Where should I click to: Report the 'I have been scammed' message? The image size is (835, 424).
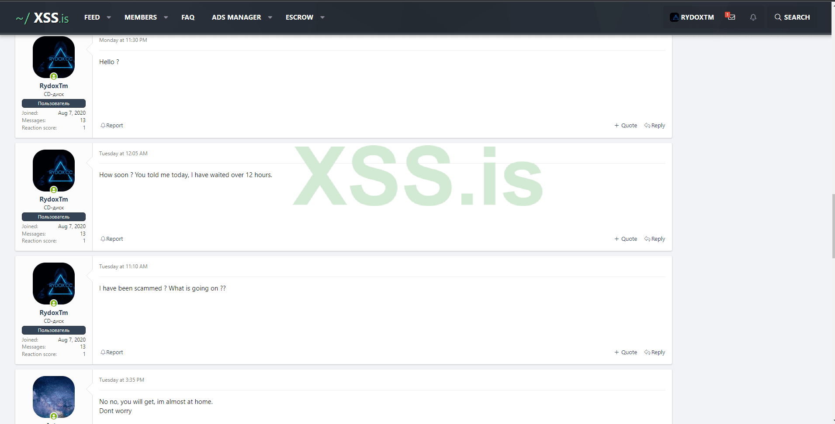(x=112, y=352)
